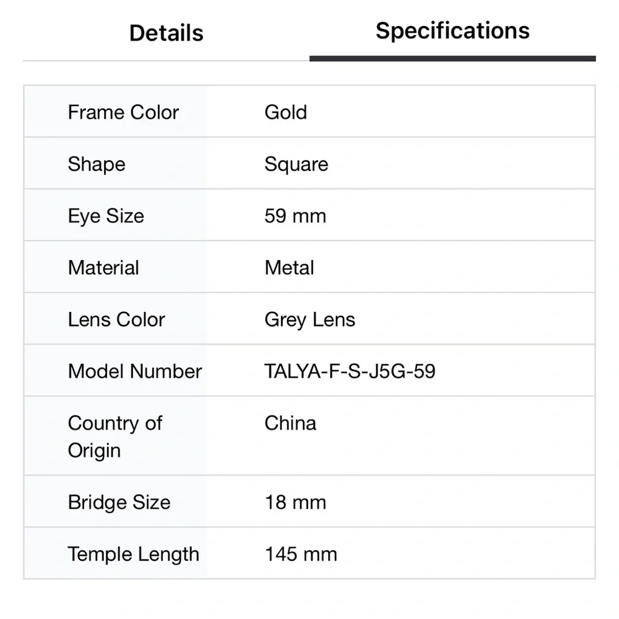Select the Metal material value

(x=289, y=268)
